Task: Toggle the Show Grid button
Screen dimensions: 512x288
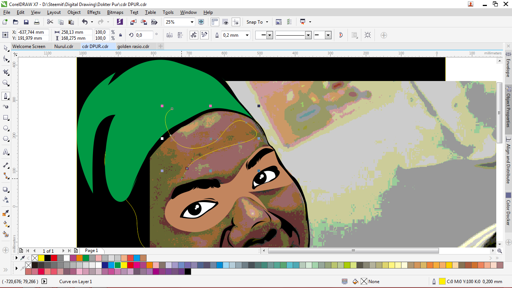Action: [x=225, y=22]
